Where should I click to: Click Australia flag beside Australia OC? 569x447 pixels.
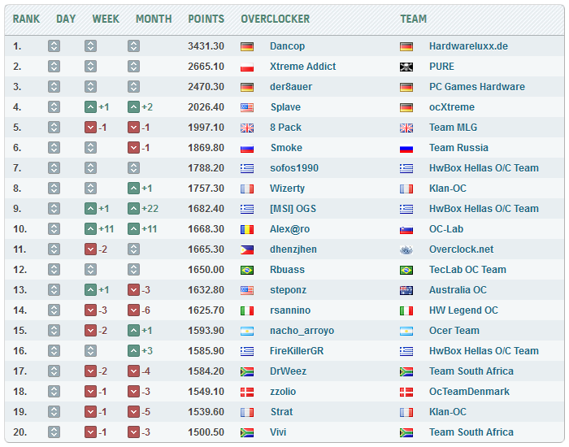click(x=406, y=290)
